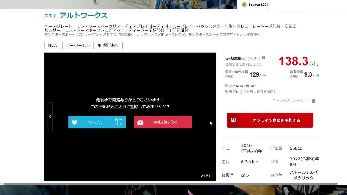
Task: Click the 無料見積り依頼 estimate request button
Action: (163, 122)
